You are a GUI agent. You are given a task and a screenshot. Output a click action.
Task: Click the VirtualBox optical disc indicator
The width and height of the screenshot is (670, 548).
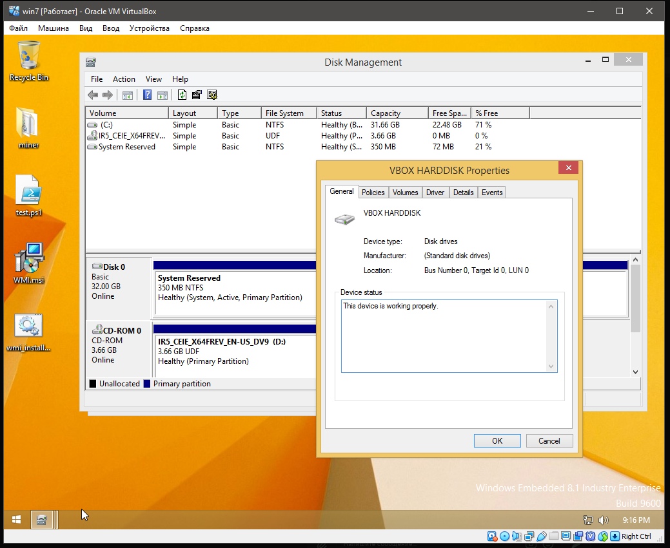tap(505, 536)
